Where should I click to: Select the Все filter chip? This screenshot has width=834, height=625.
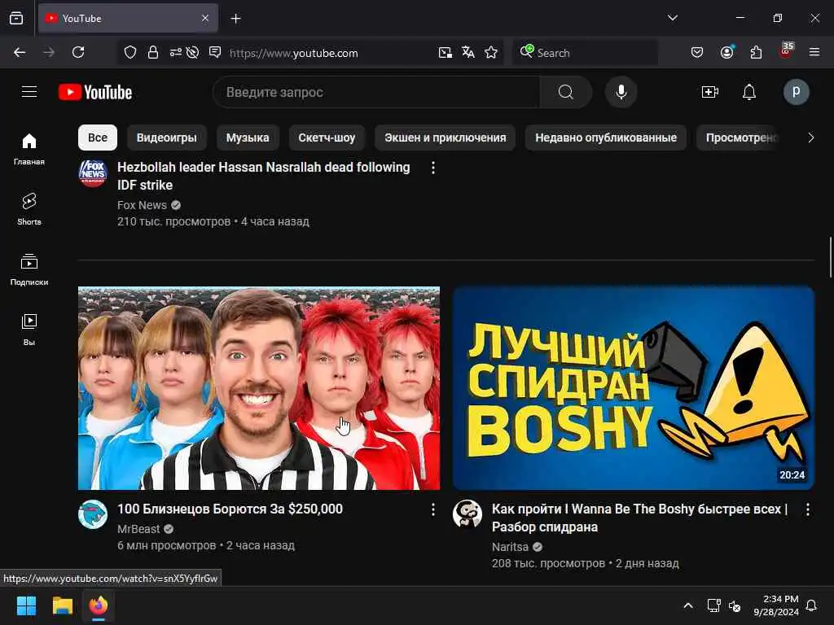98,138
